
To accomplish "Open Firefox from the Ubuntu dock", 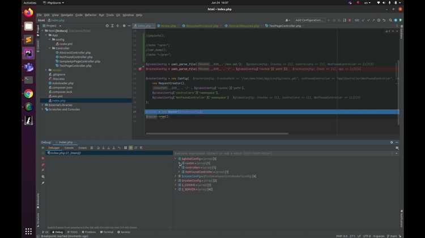I will tap(28, 12).
